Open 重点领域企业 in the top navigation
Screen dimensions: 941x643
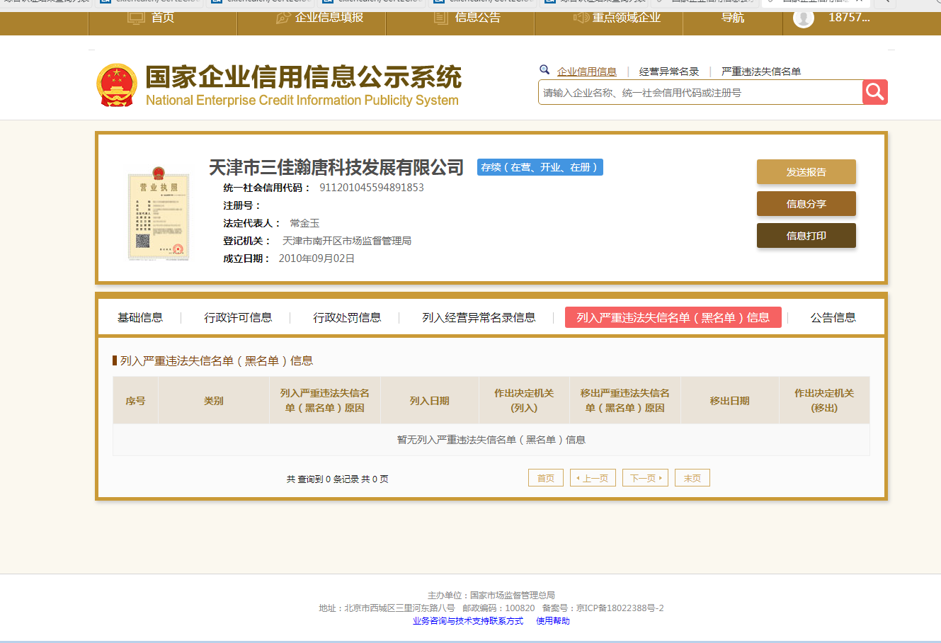tap(626, 17)
